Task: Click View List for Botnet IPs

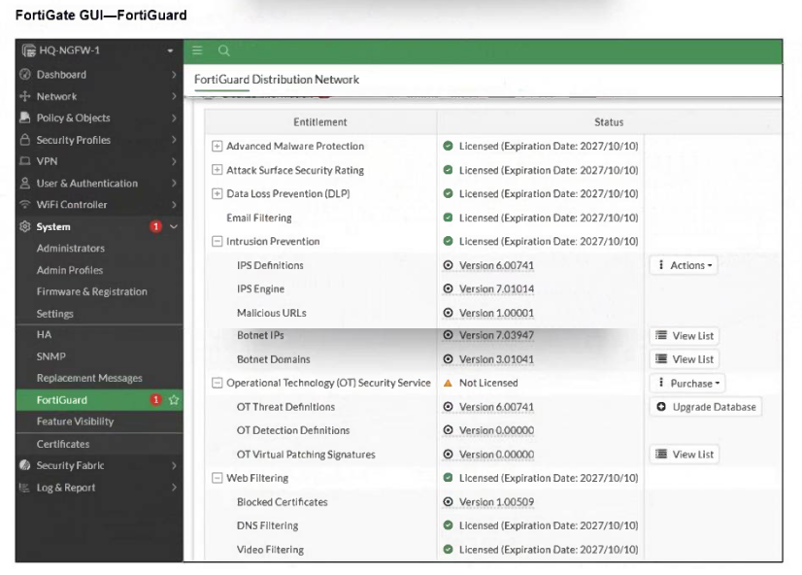Action: pyautogui.click(x=686, y=336)
